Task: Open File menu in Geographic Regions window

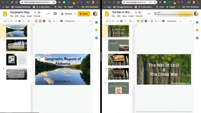Action: (x=11, y=16)
